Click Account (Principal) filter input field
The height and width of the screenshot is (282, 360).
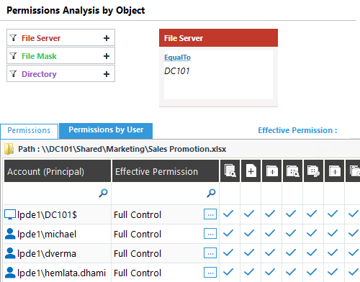[x=58, y=193]
